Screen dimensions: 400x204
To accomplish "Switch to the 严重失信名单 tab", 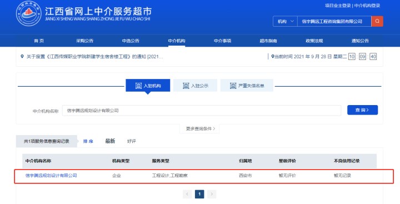I will click(247, 86).
